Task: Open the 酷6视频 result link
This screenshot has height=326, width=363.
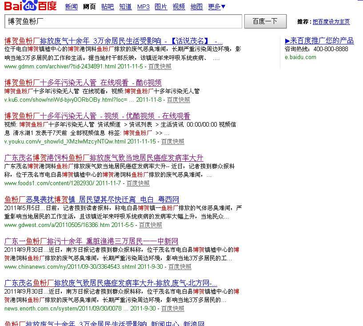Action: click(x=83, y=83)
